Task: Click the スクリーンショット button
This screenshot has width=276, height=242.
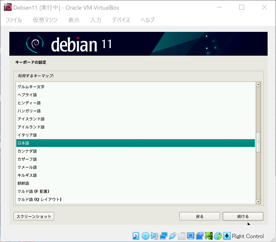Action: (x=34, y=216)
